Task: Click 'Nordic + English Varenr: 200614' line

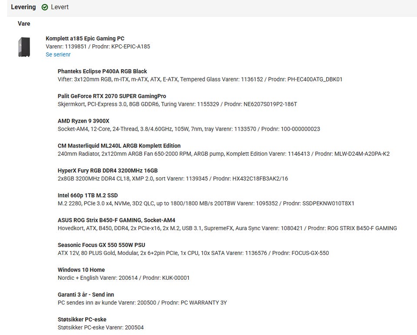Action: click(x=124, y=278)
